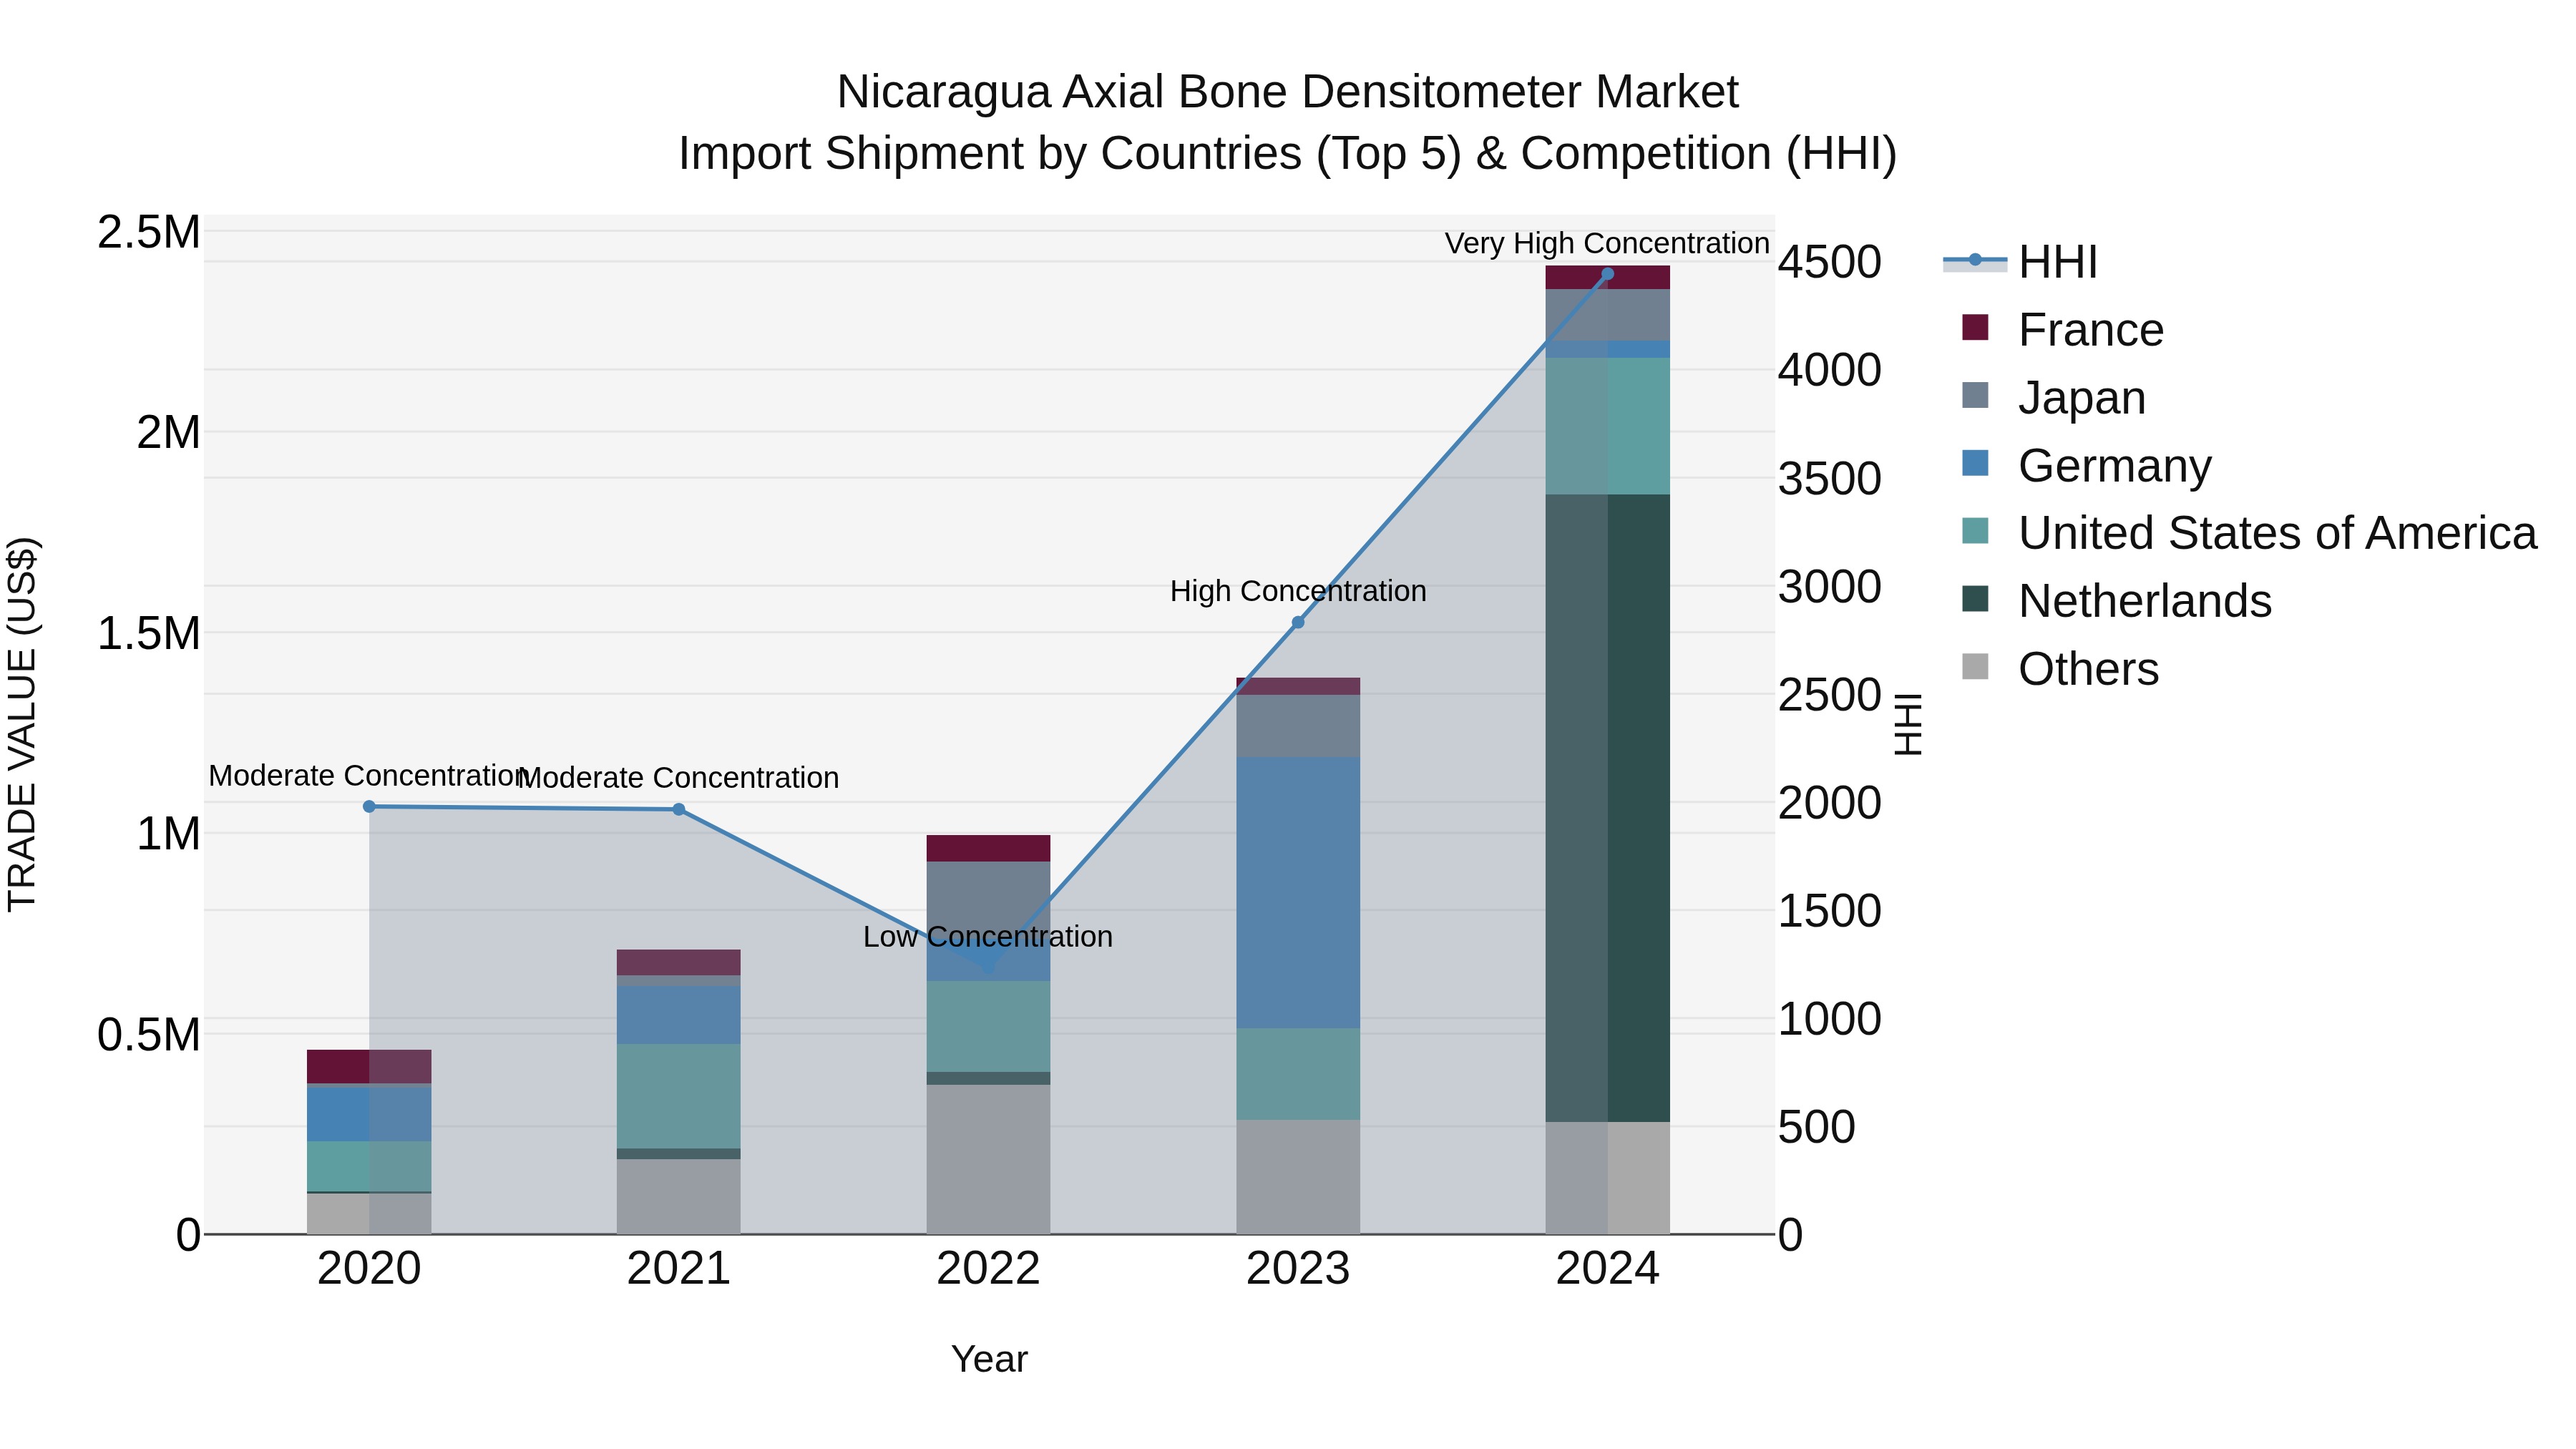Screen dimensions: 2576x1449
Task: Toggle Others series in the legend
Action: coord(2060,669)
